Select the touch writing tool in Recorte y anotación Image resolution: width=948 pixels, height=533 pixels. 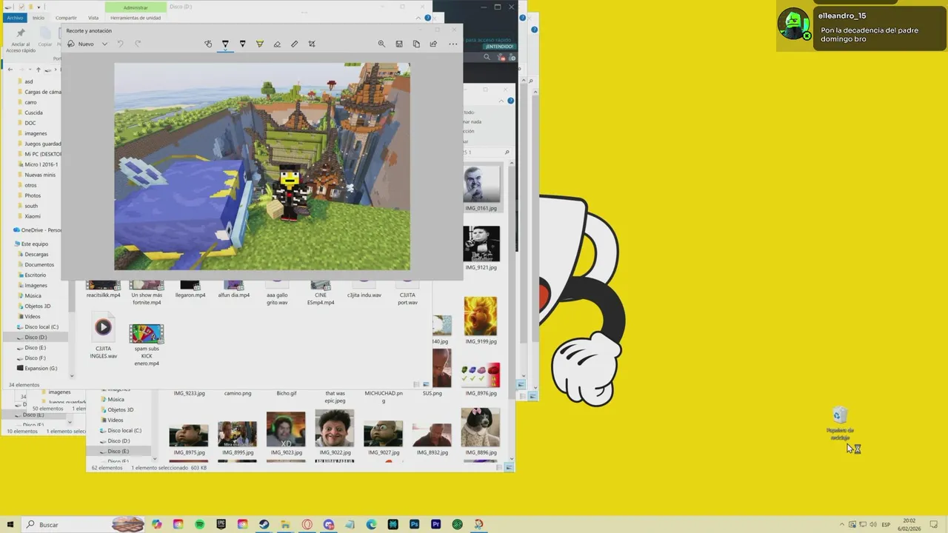208,44
